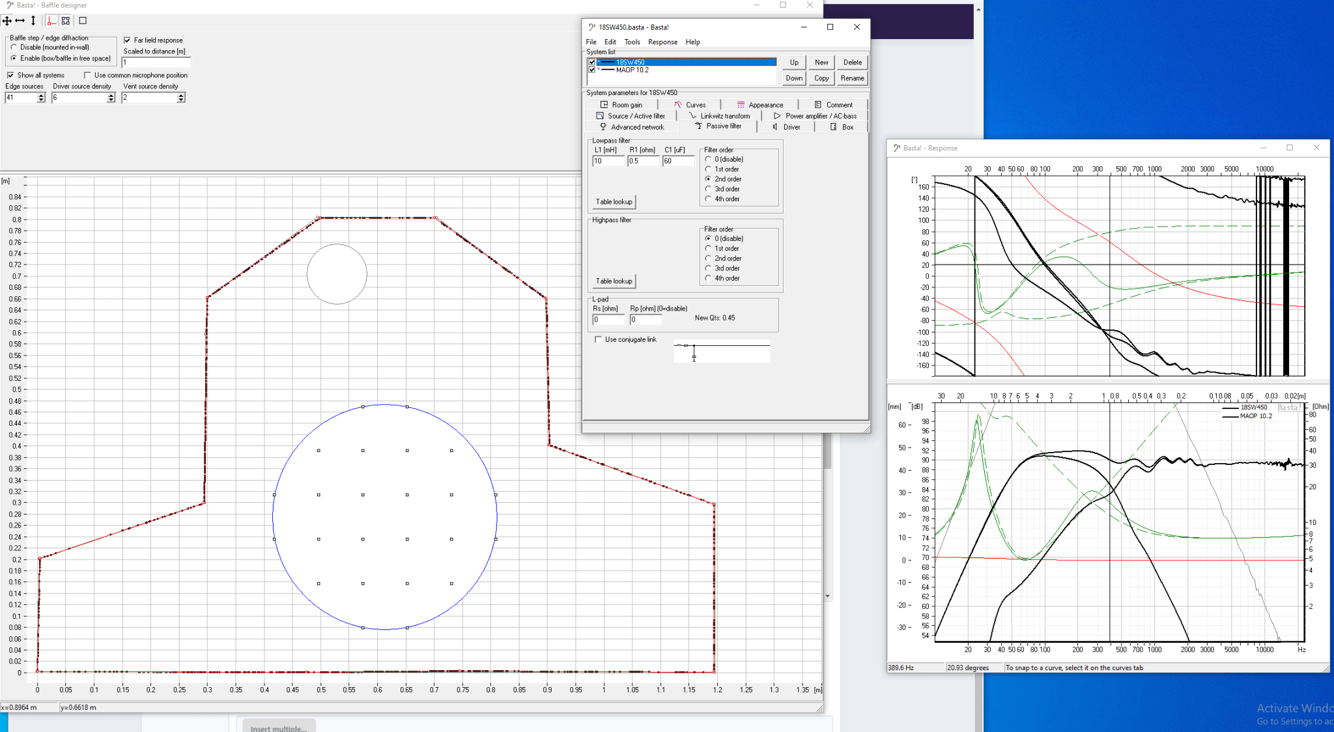This screenshot has height=732, width=1334.
Task: Open the Edit menu
Action: coord(610,42)
